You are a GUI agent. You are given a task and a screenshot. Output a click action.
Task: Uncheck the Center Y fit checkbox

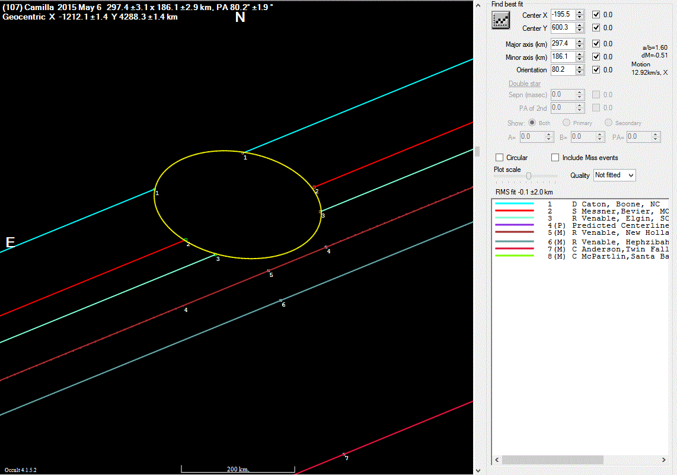[x=596, y=28]
